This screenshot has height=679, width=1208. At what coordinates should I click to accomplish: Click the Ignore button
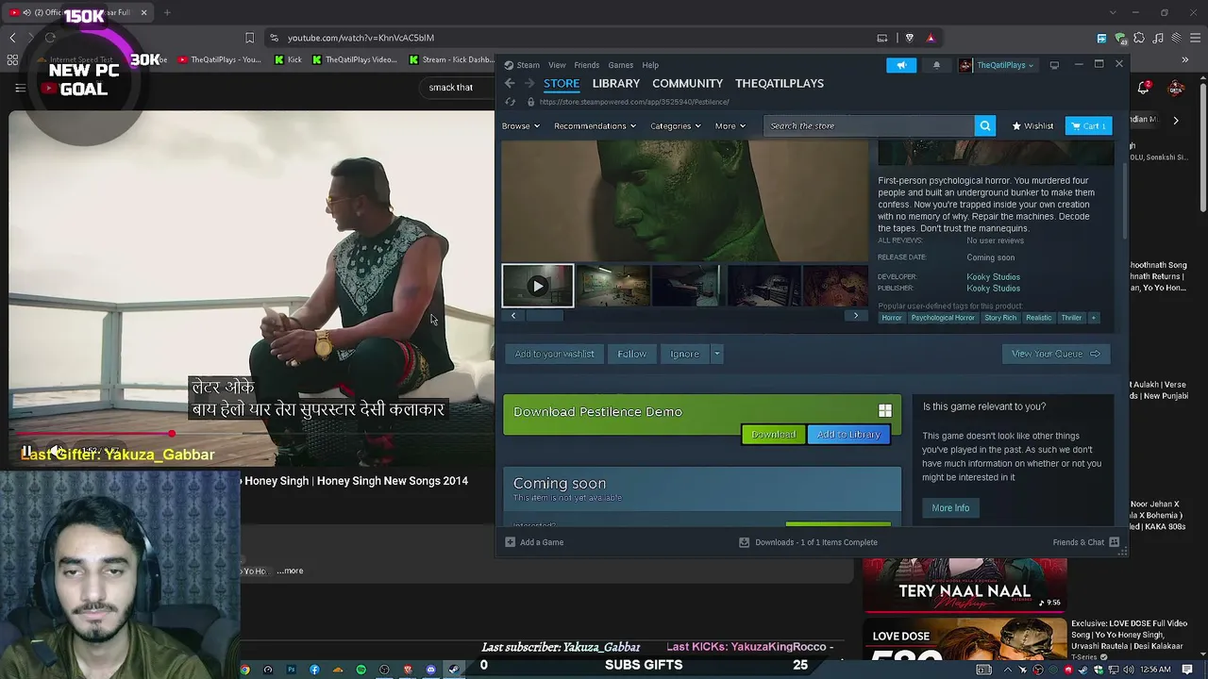pos(684,354)
